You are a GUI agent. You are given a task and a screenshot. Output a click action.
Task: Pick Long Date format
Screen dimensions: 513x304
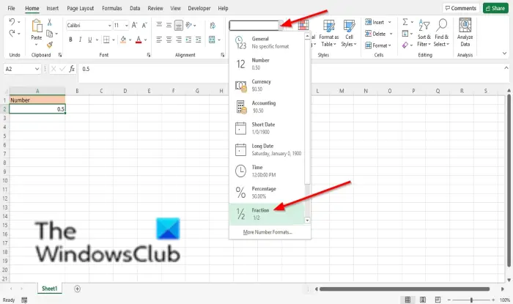click(267, 149)
